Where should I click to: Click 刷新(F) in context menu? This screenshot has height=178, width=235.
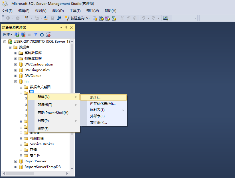[x=54, y=129]
